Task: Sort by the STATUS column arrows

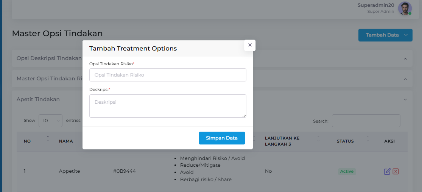Action: pyautogui.click(x=367, y=138)
